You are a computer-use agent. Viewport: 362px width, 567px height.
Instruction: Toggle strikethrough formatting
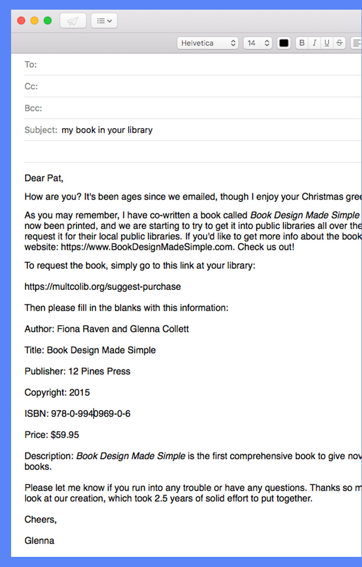click(x=339, y=42)
